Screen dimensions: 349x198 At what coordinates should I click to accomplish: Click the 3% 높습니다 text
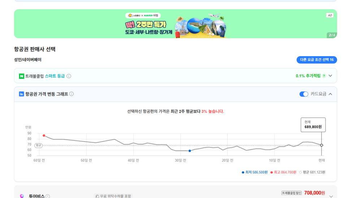(x=212, y=111)
